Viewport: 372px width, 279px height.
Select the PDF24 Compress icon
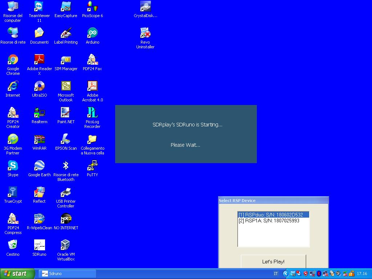click(13, 219)
